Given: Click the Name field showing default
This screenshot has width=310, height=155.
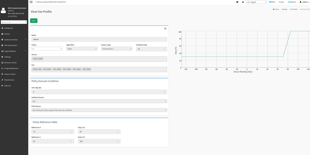Looking at the screenshot, I should (x=99, y=39).
